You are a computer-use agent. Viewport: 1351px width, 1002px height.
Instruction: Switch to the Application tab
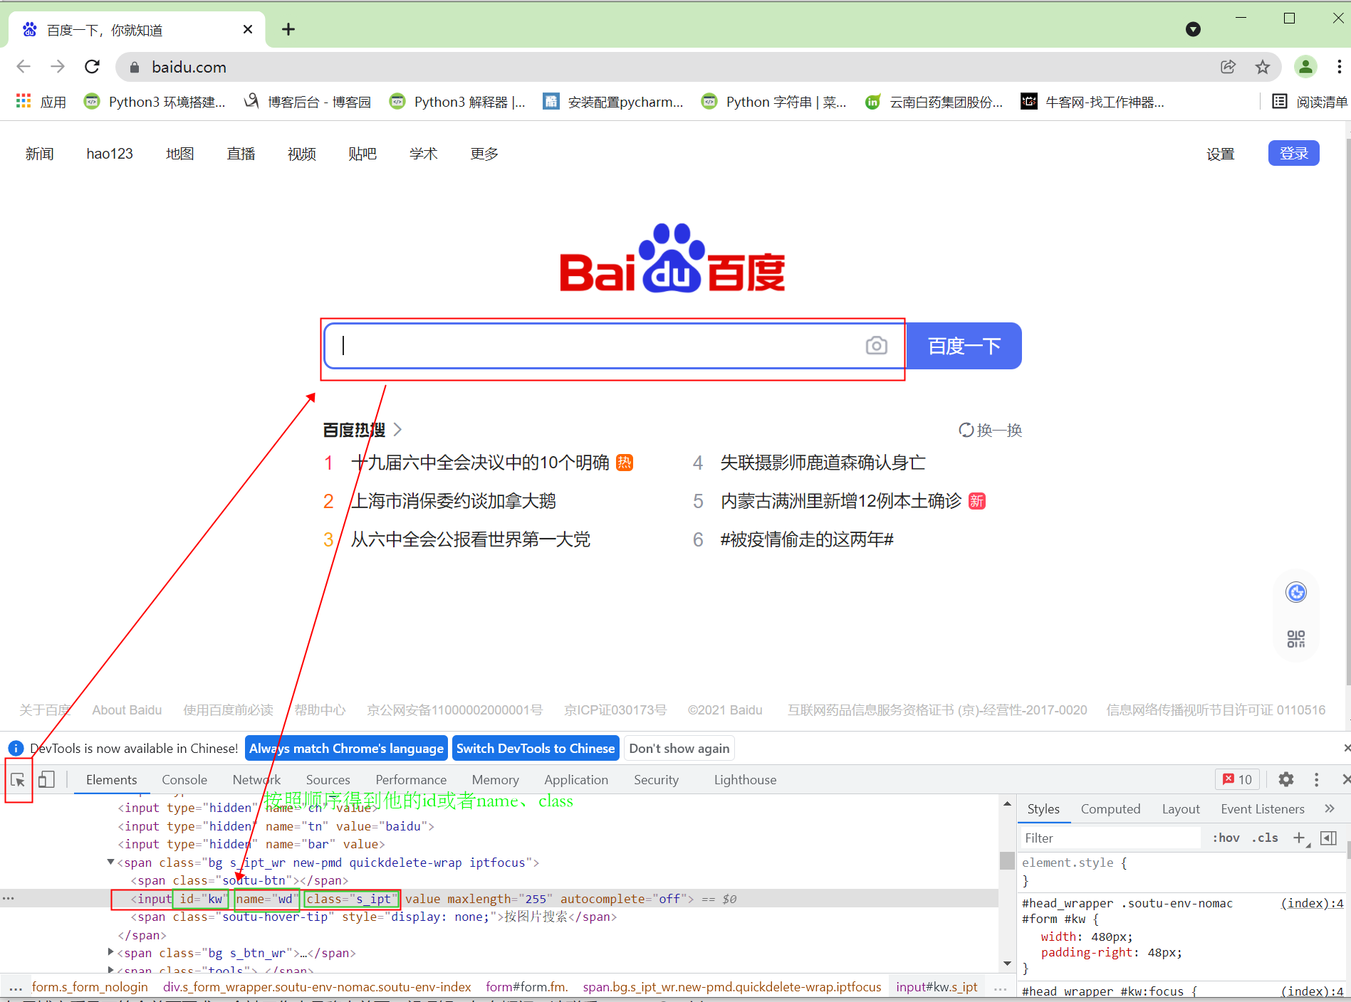tap(576, 780)
